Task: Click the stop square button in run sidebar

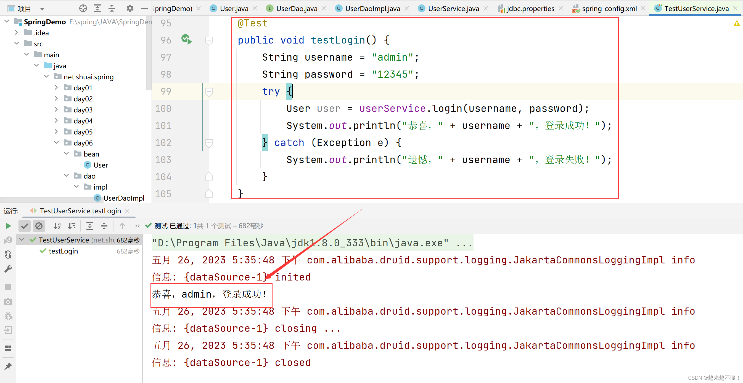Action: tap(8, 287)
